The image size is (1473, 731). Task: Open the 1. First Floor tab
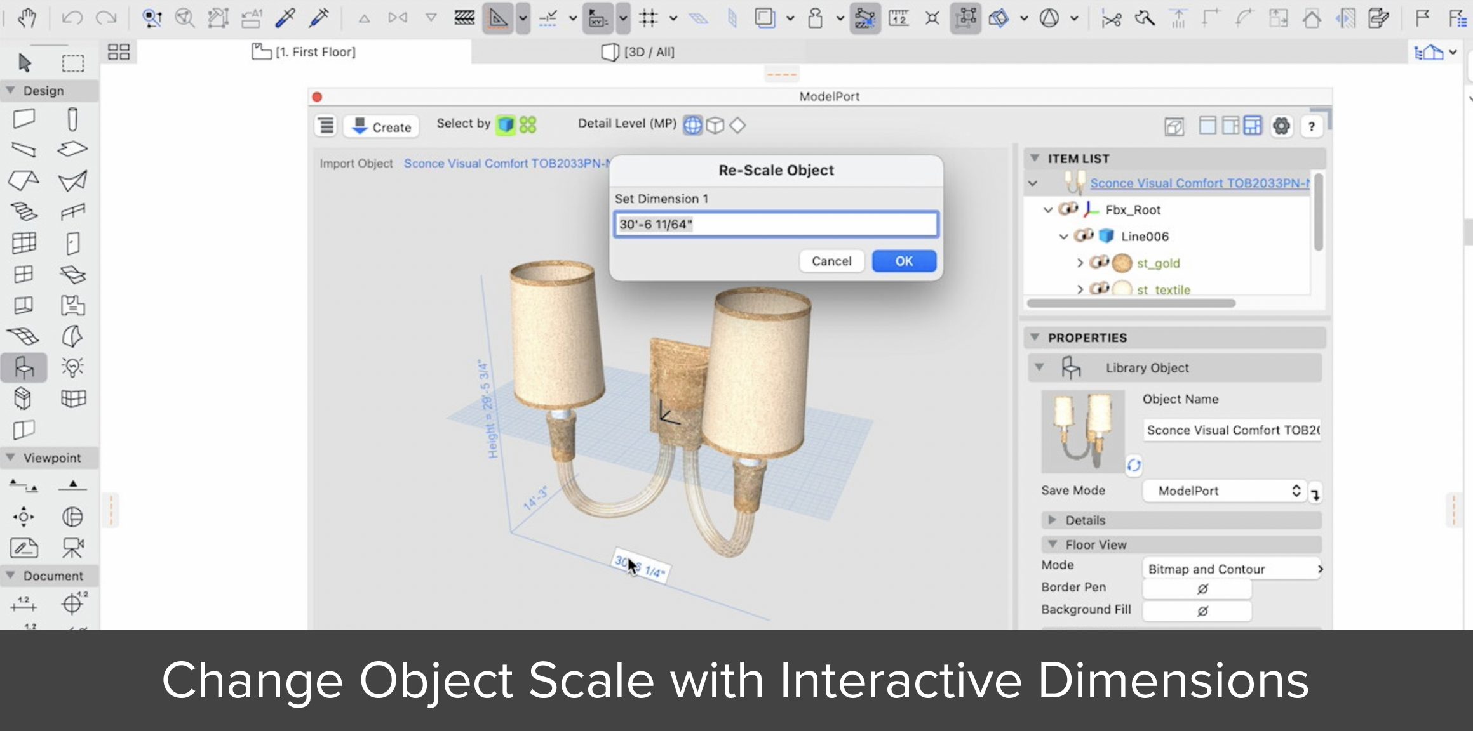[303, 52]
